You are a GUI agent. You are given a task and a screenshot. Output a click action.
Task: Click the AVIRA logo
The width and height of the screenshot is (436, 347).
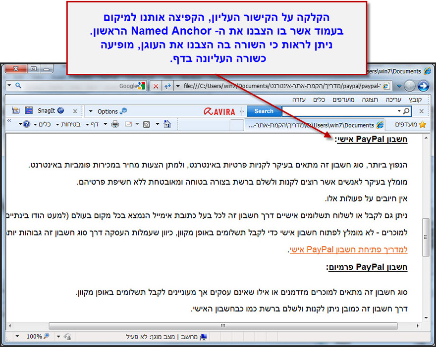[219, 111]
